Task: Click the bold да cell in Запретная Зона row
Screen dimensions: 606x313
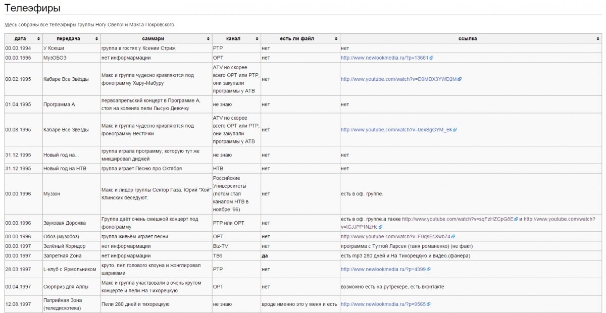Action: (265, 256)
